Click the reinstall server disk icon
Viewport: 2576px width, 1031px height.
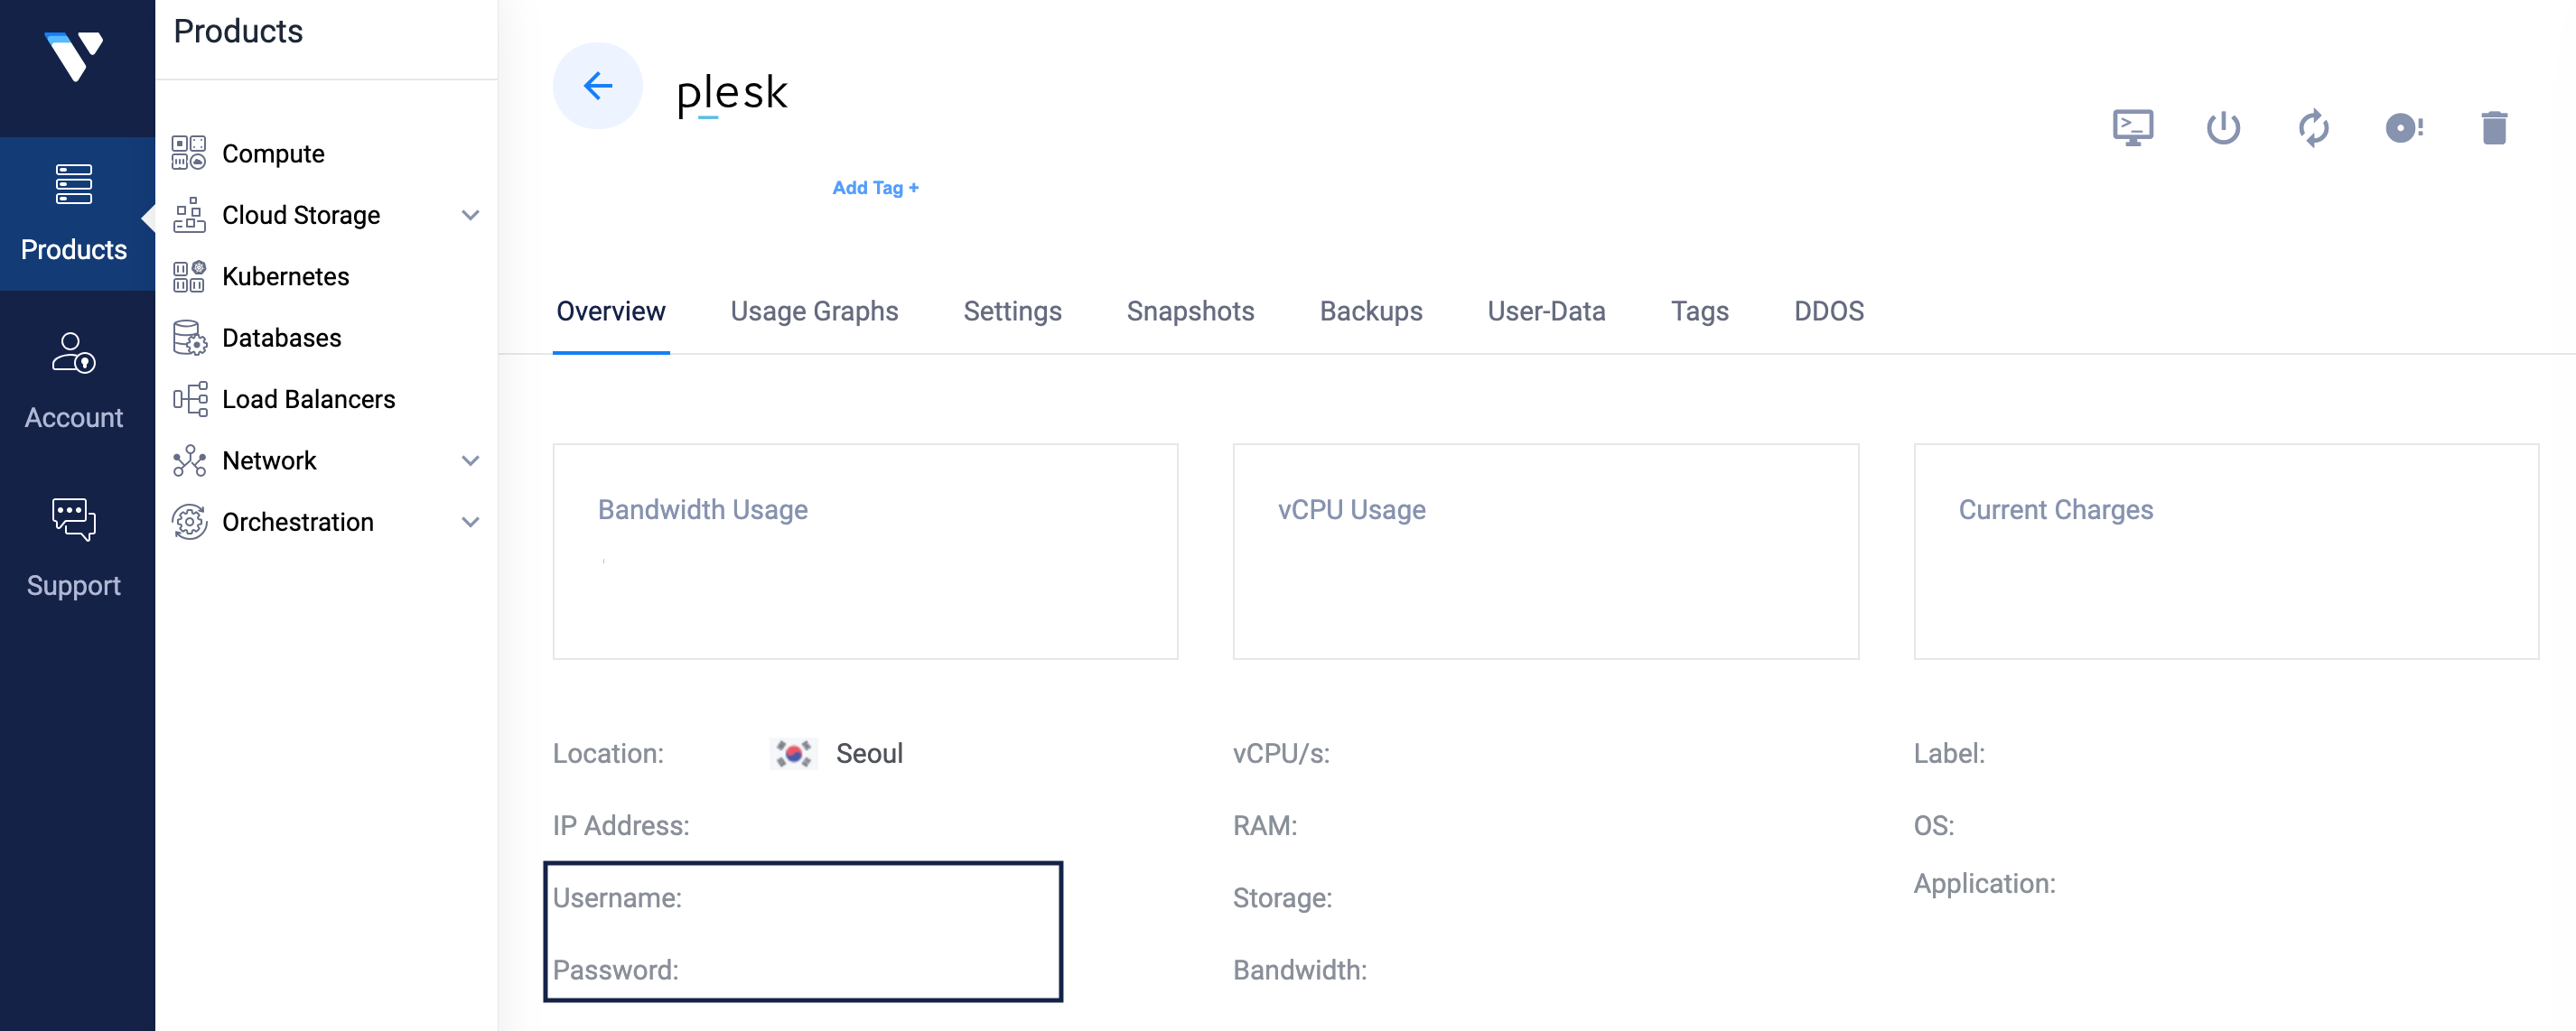point(2403,128)
